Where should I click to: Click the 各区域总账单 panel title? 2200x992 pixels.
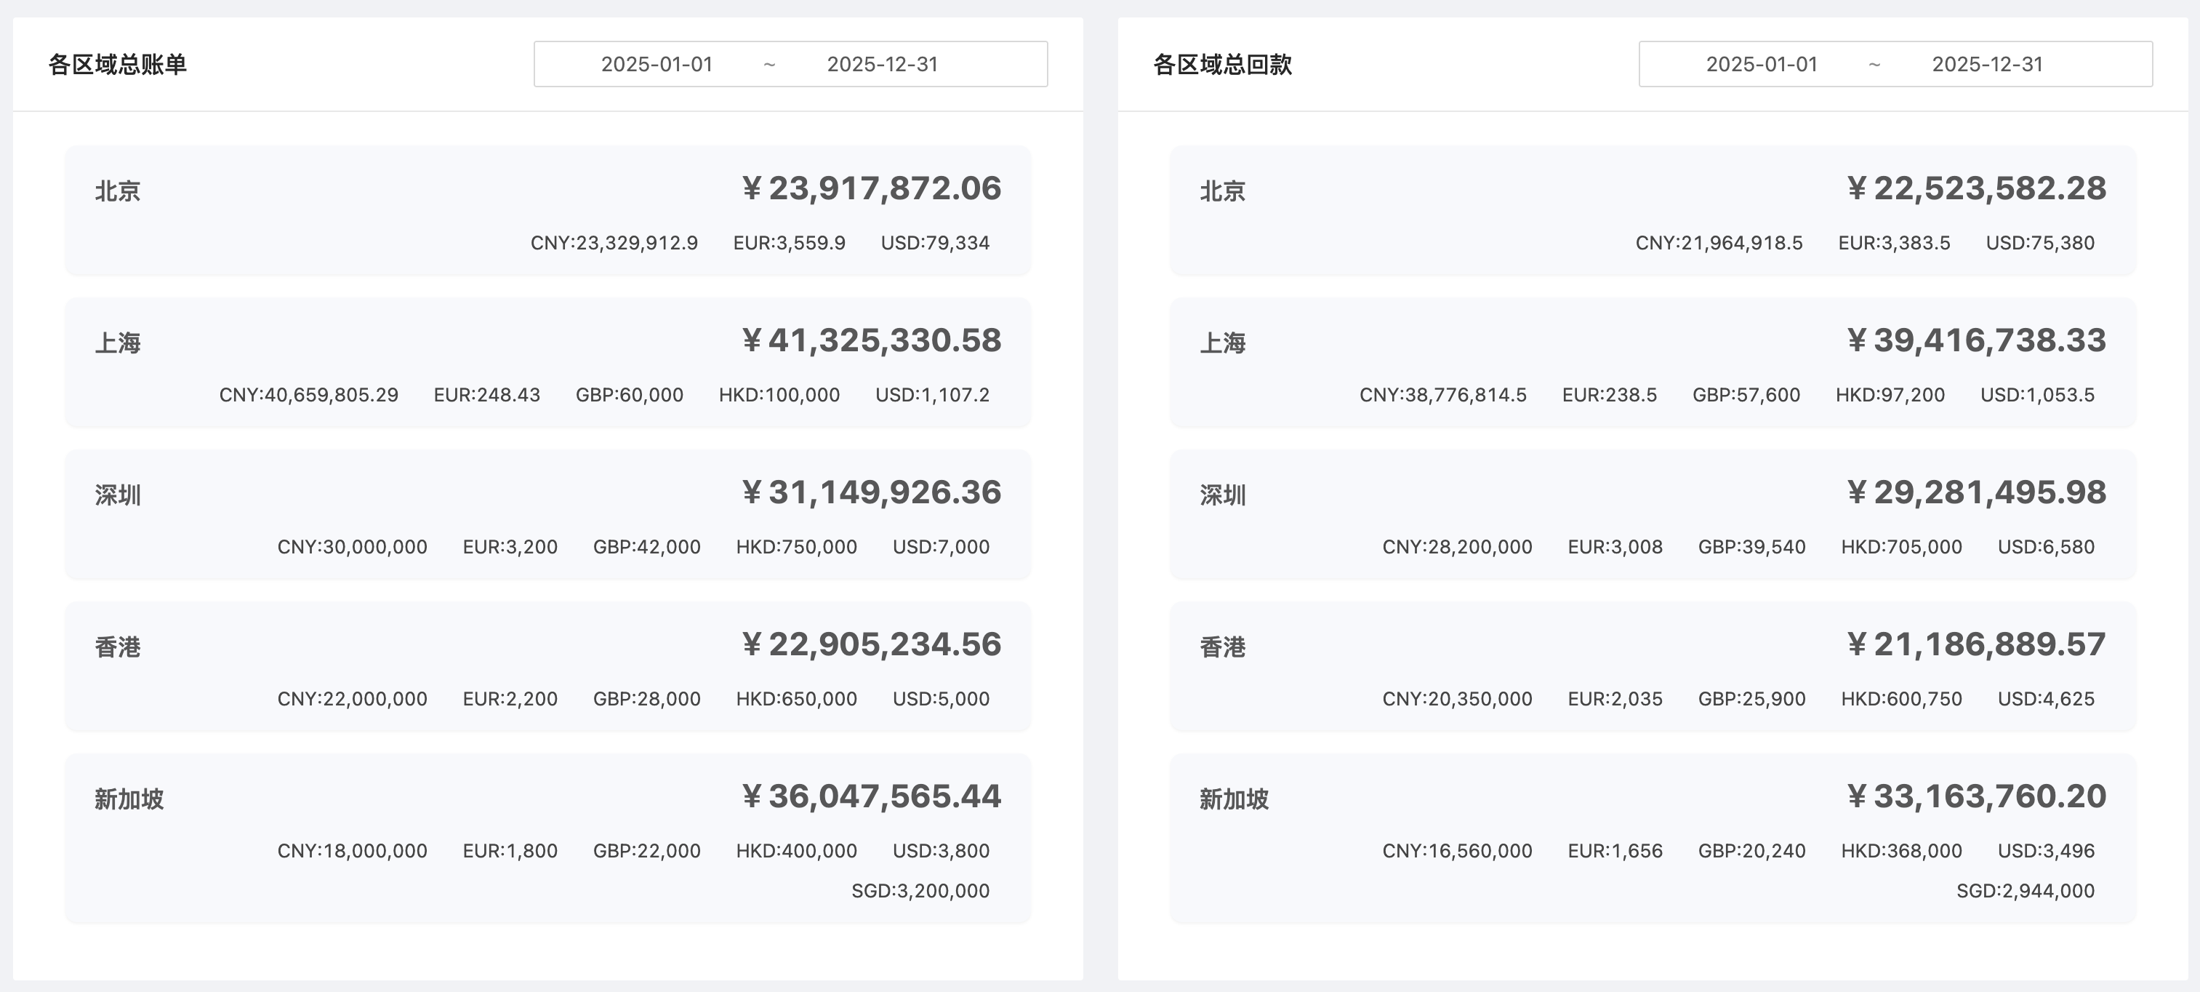[119, 62]
